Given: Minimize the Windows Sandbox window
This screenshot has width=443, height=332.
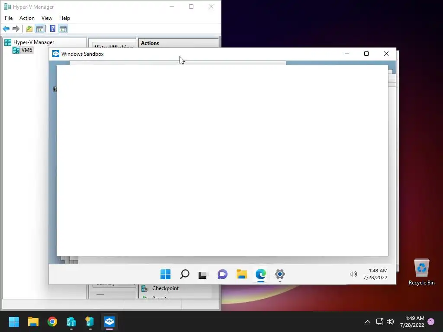Looking at the screenshot, I should point(347,54).
